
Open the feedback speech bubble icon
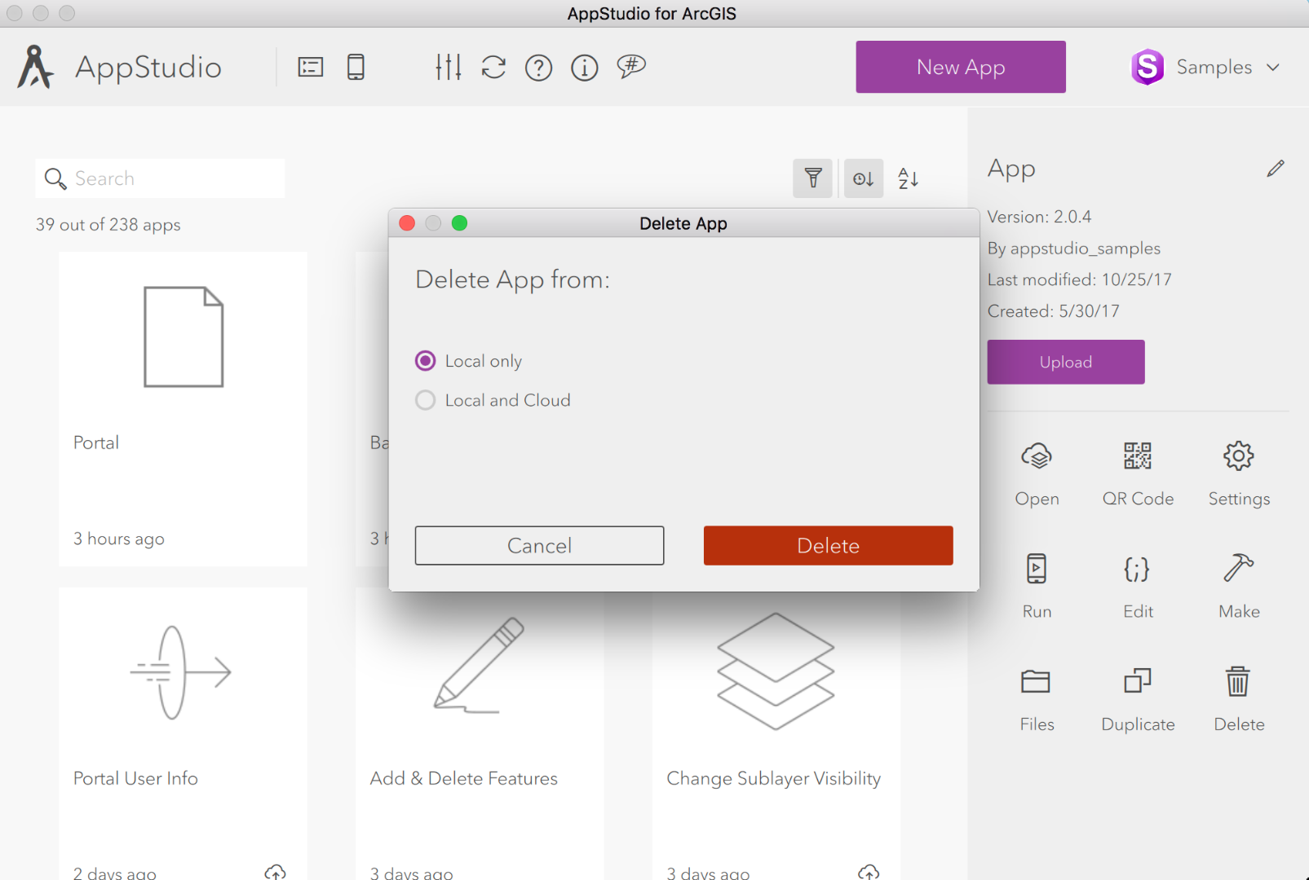(631, 66)
